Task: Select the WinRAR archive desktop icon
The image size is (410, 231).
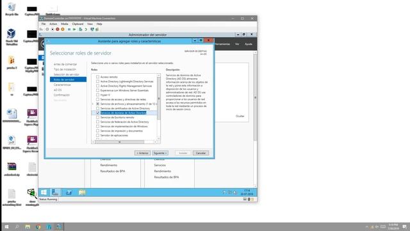Action: [x=12, y=169]
